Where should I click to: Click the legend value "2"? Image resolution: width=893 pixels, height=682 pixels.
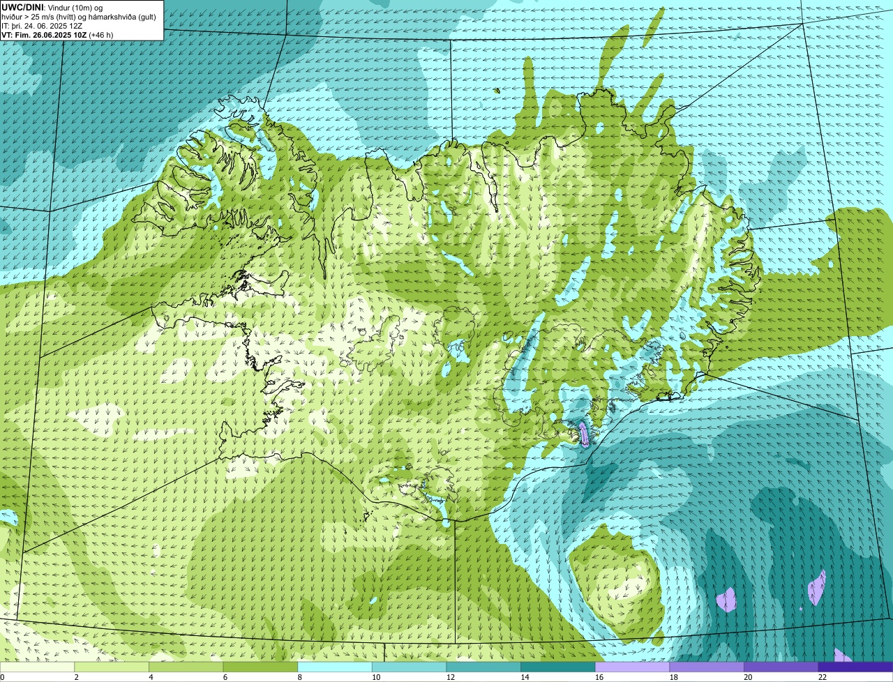pos(76,677)
